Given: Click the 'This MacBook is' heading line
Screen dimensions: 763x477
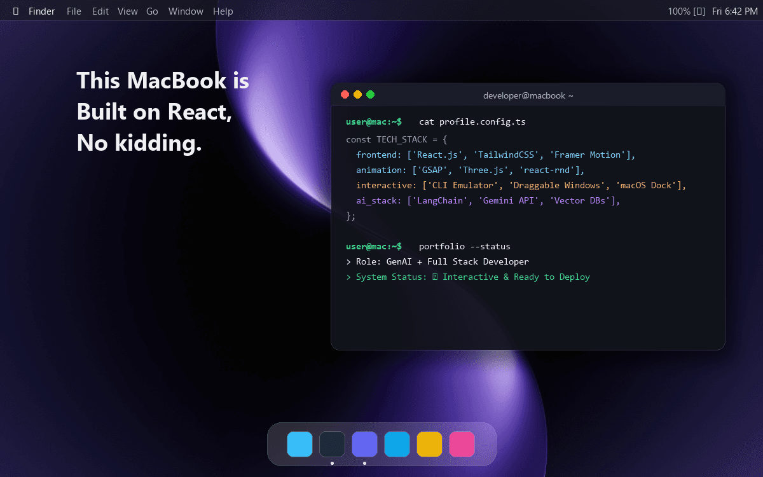Looking at the screenshot, I should 163,81.
